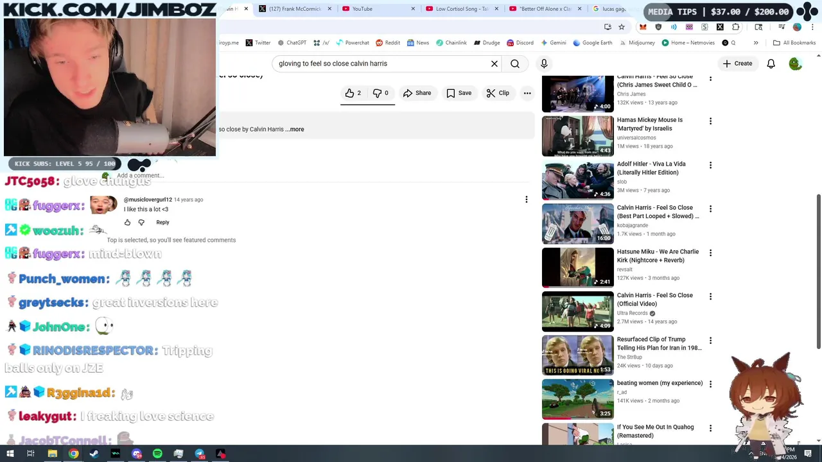Open more options for beating women video
822x462 pixels.
[x=710, y=384]
